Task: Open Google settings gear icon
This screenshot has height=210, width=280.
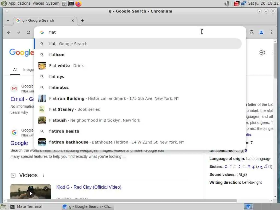Action: tap(262, 52)
